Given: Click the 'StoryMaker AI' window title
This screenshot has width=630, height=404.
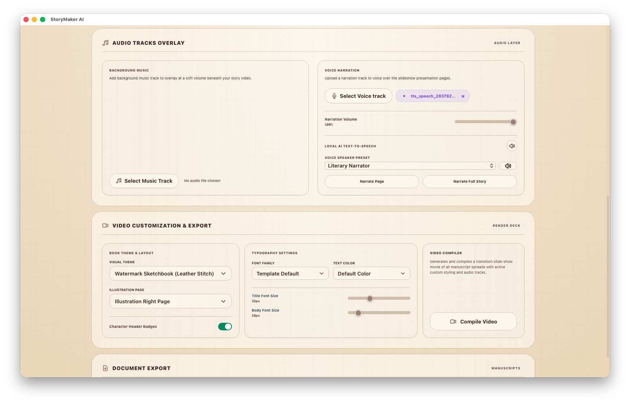Looking at the screenshot, I should tap(67, 19).
